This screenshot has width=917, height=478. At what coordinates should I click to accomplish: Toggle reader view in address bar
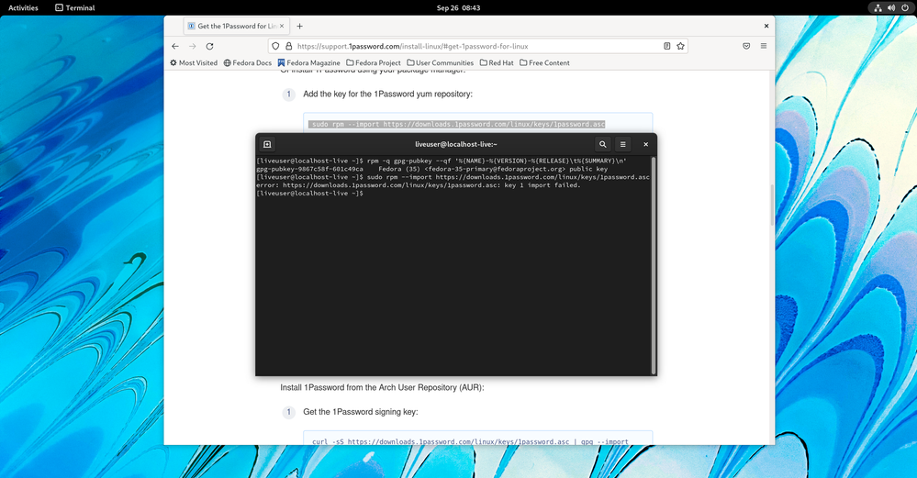(x=666, y=46)
